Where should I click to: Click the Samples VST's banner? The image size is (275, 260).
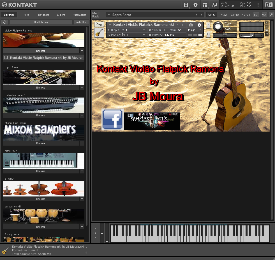pos(152,121)
